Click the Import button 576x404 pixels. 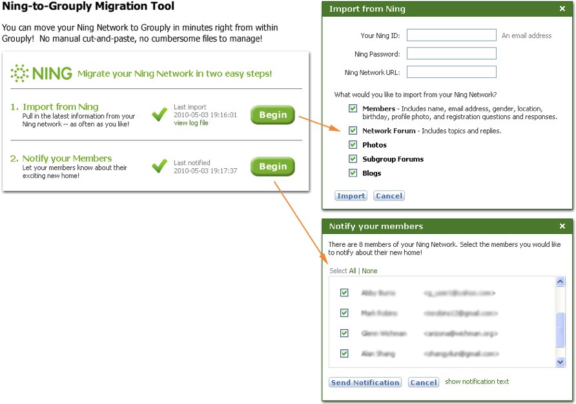tap(351, 196)
